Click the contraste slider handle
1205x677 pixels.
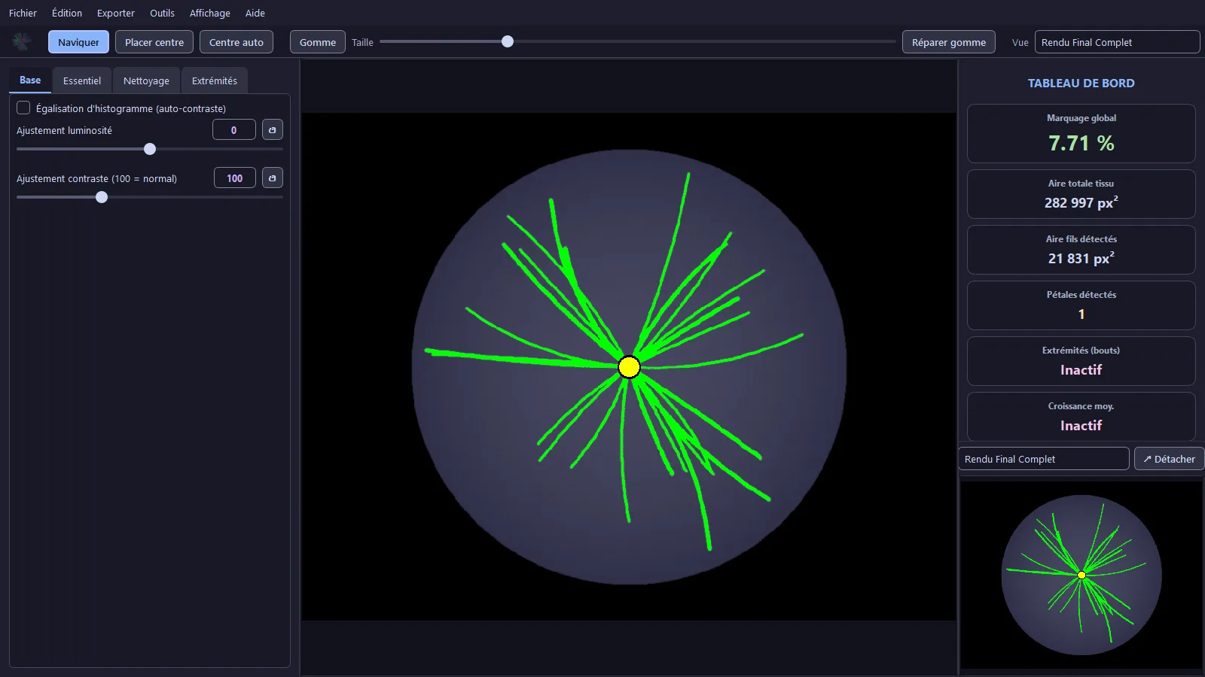[x=102, y=197]
